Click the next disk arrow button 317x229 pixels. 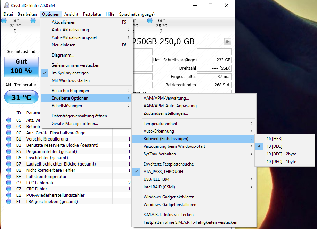click(x=228, y=42)
